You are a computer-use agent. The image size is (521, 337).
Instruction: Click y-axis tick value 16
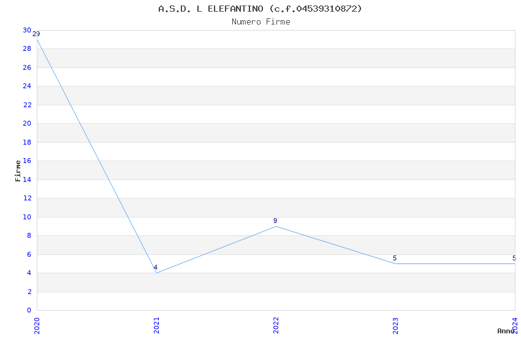click(27, 161)
